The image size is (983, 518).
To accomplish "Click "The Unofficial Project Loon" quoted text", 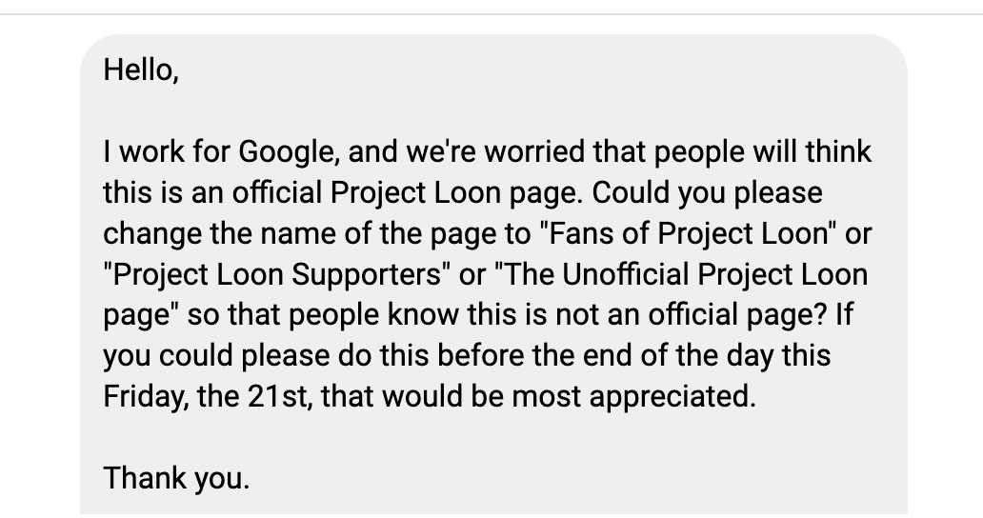I will (x=681, y=274).
